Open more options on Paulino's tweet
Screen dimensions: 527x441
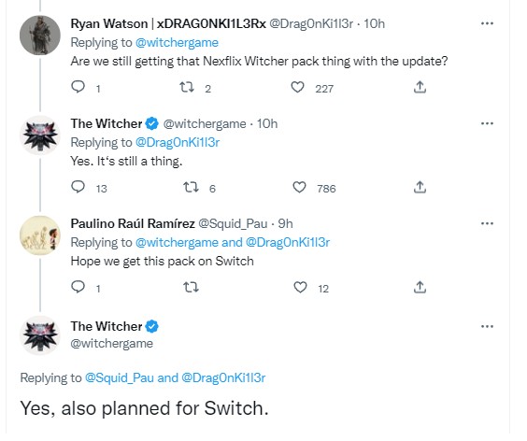pos(487,223)
